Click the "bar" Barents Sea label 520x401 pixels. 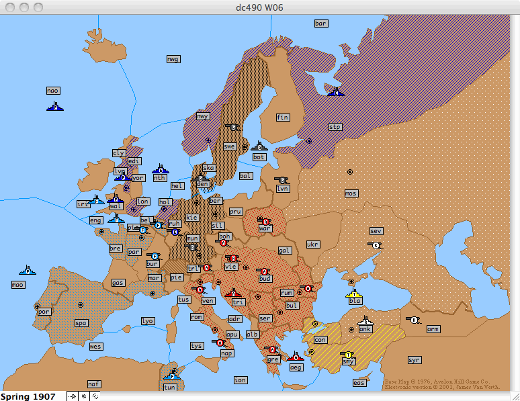321,24
